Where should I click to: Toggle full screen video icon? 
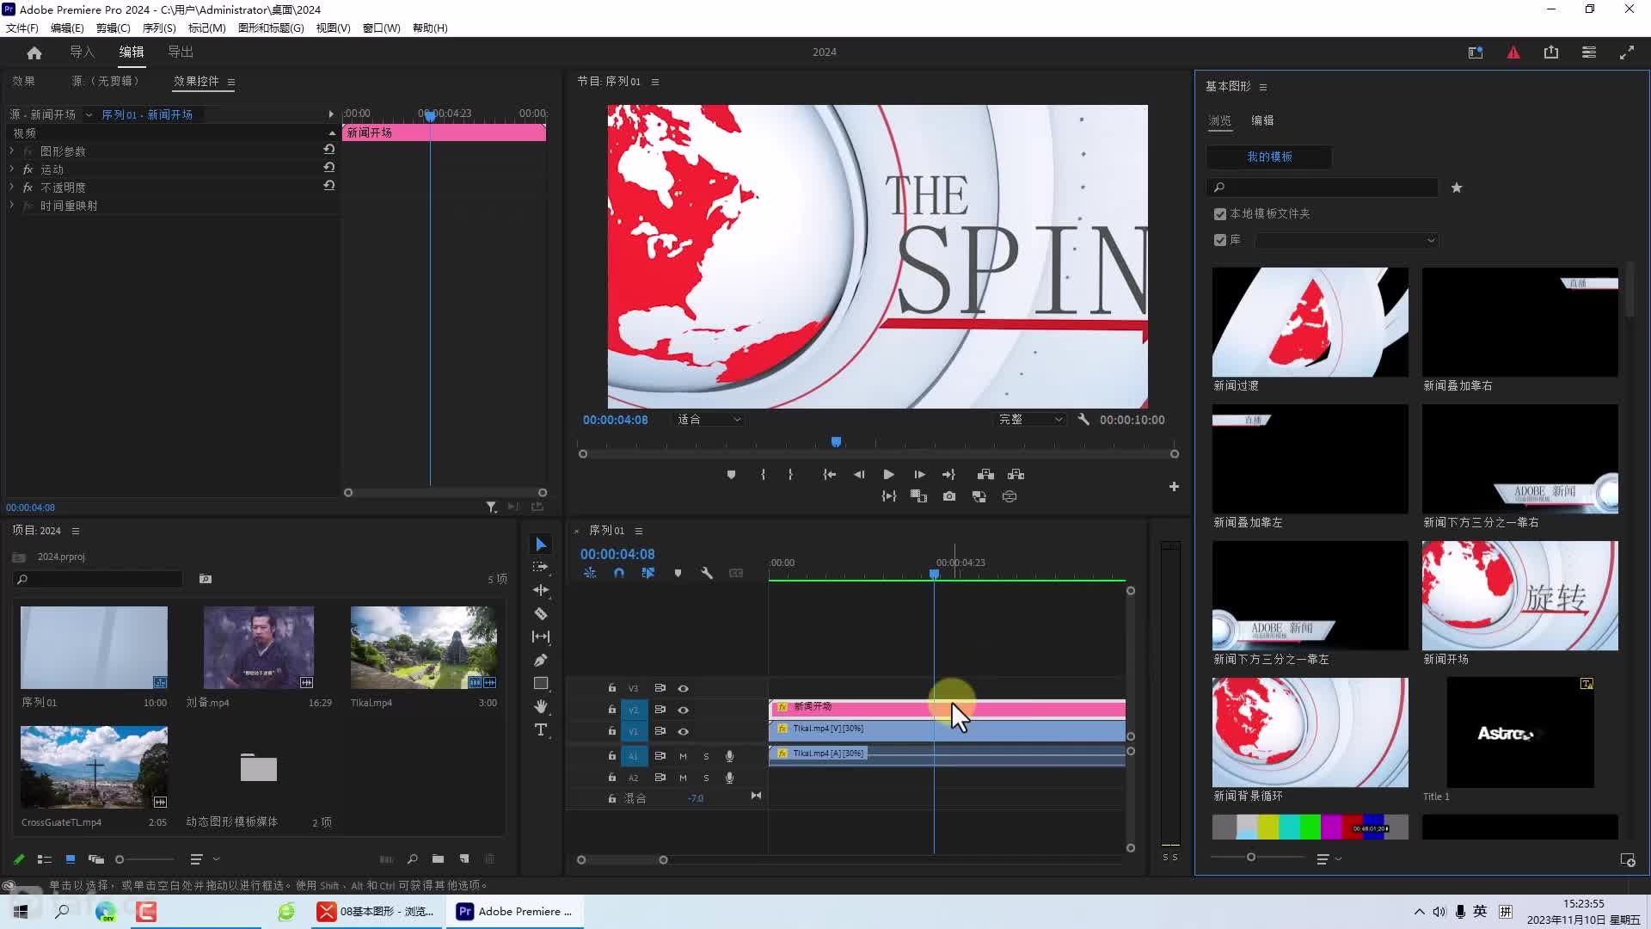[x=1627, y=52]
